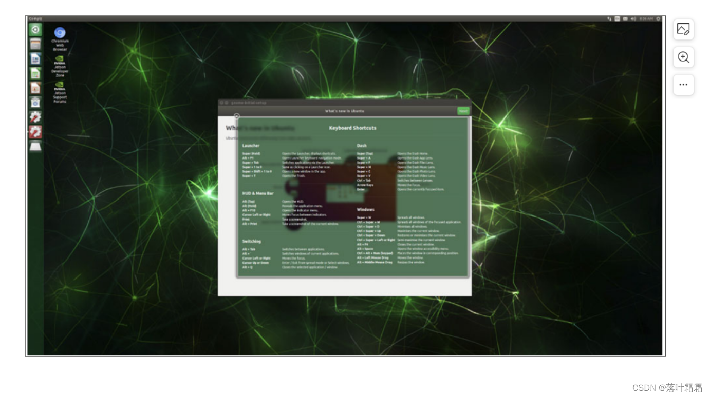
Task: Click the 'Alt + Left Mouse Drag' shortcut entry
Action: 372,257
